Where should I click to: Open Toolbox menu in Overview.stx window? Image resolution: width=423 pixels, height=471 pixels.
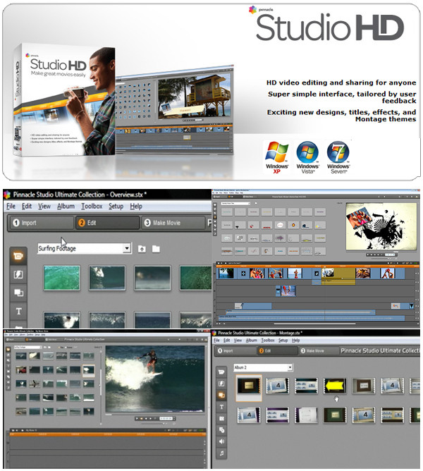click(92, 207)
